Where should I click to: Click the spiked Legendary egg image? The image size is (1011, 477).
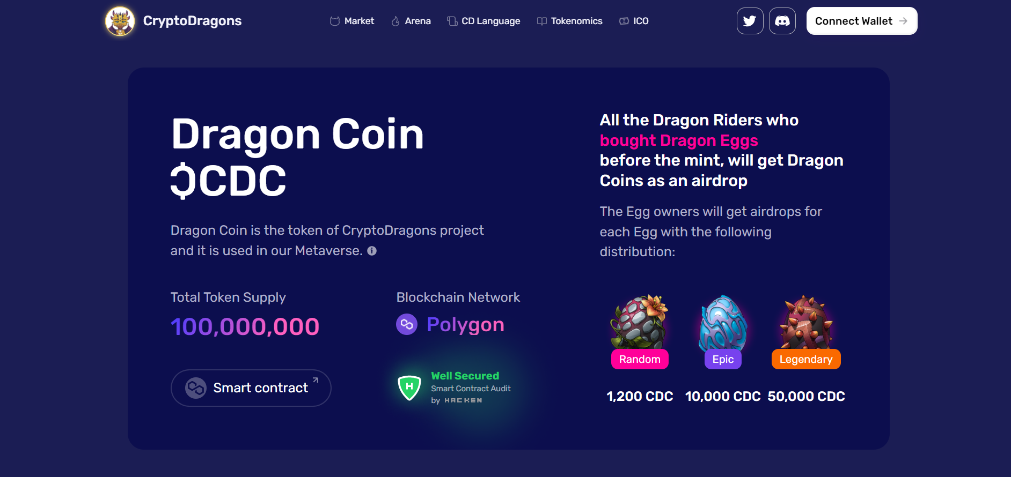point(806,322)
